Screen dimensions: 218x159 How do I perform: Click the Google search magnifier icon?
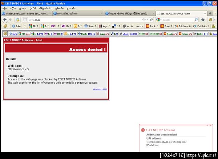tap(196, 20)
